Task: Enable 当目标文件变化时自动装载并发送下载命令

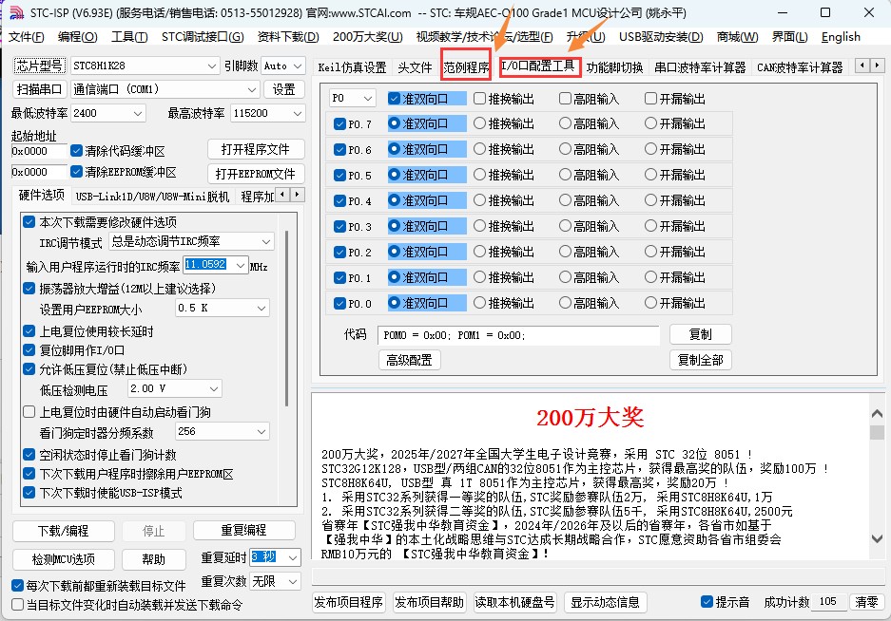Action: point(18,605)
